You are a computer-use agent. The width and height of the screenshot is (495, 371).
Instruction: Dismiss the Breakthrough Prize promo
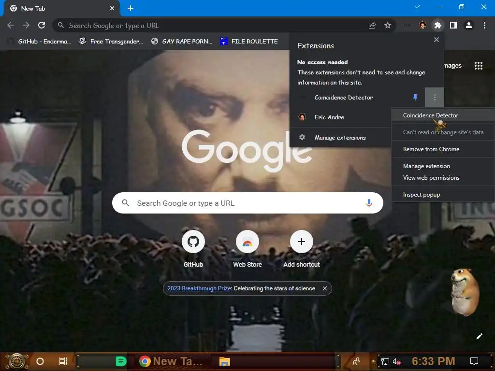tap(324, 288)
